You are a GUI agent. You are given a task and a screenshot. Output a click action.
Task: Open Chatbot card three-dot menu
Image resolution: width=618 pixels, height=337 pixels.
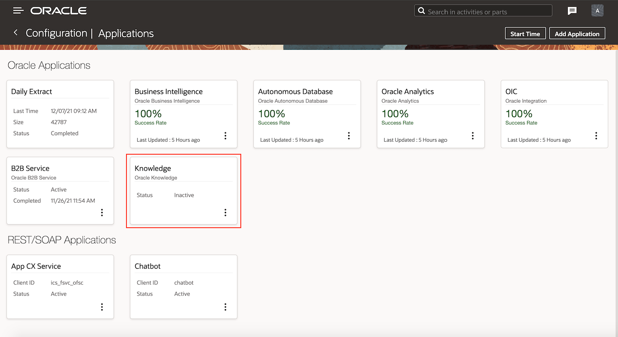(225, 307)
